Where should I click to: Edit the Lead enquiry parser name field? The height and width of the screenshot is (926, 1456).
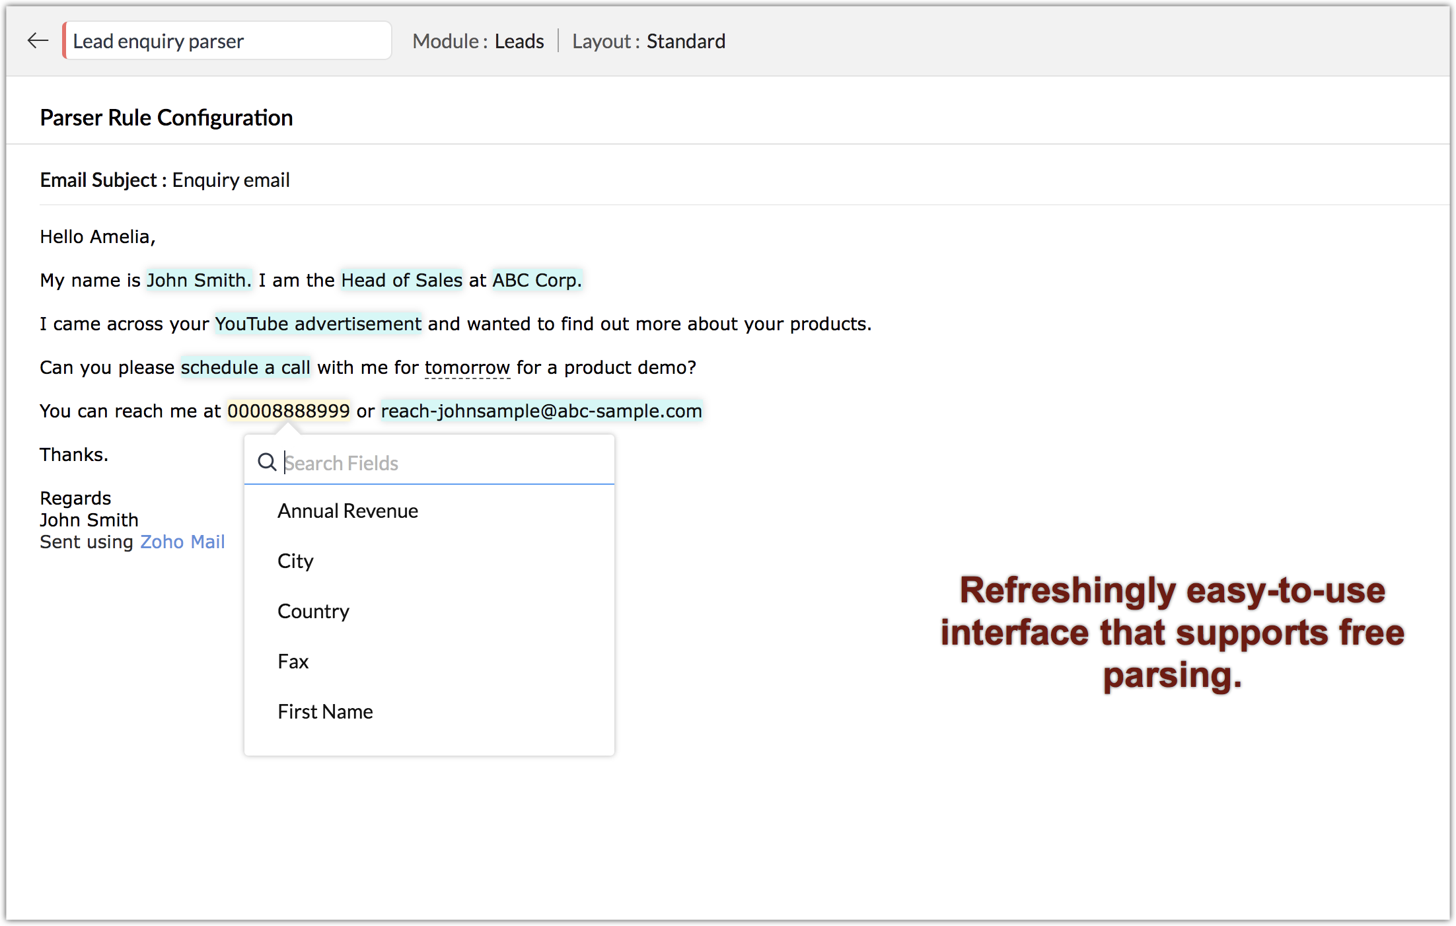point(227,41)
